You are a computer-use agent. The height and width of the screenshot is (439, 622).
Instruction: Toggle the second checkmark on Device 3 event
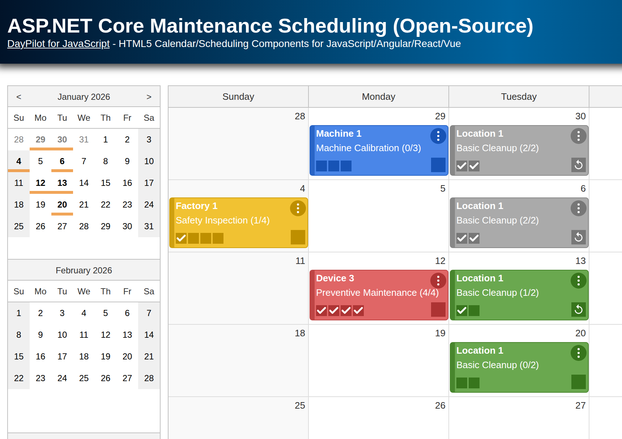(333, 310)
